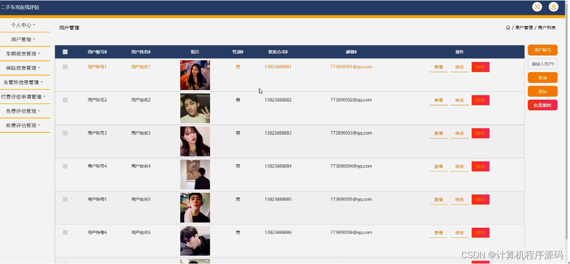Image resolution: width=570 pixels, height=264 pixels.
Task: Check the box for 用户账号2 row
Action: coord(65,100)
